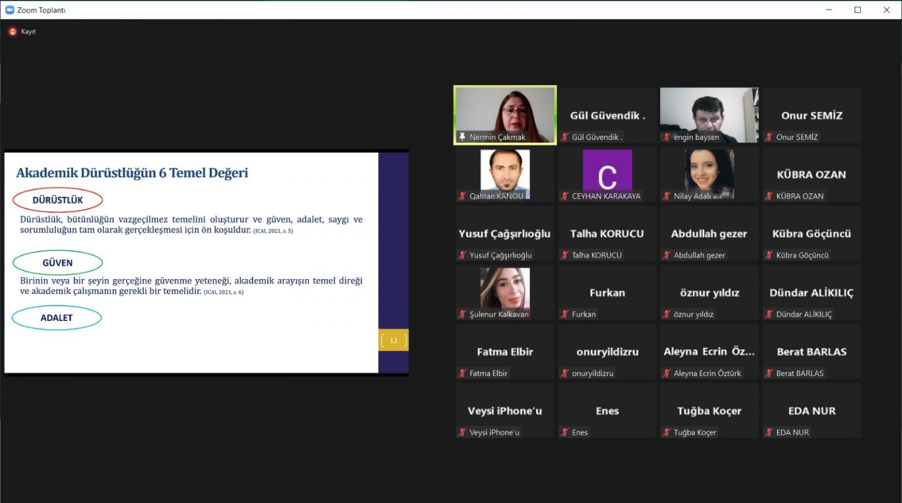The width and height of the screenshot is (902, 503).
Task: Select CEYHAN KARAKAYA's purple C avatar
Action: [607, 170]
